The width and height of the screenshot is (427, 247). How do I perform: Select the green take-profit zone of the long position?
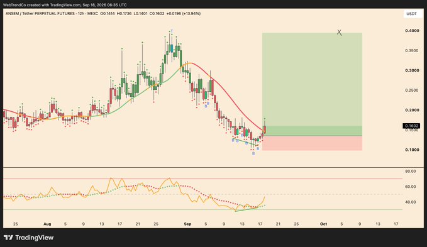[312, 84]
